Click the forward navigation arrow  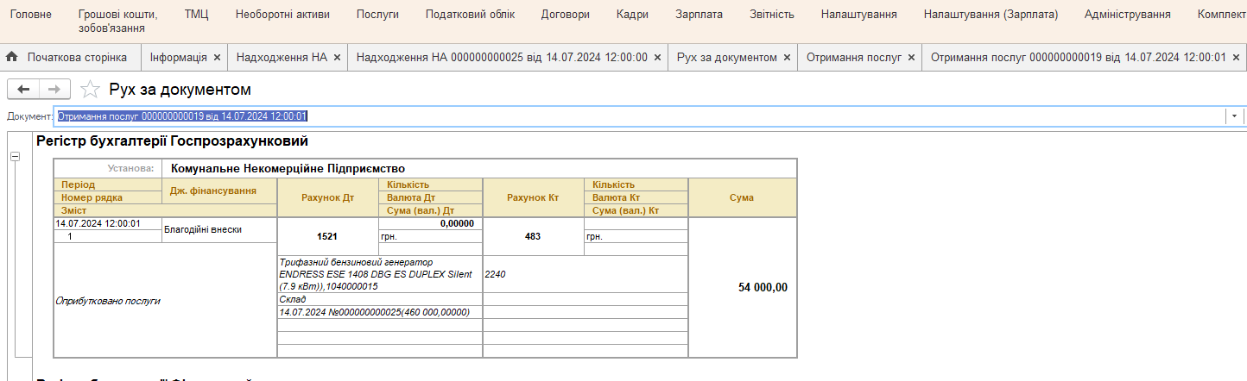(x=54, y=89)
